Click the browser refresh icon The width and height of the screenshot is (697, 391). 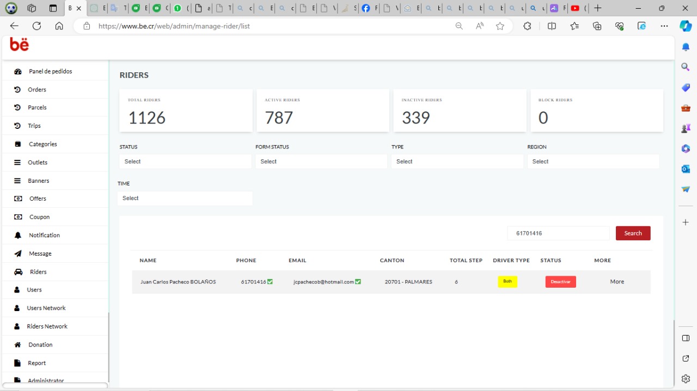37,26
